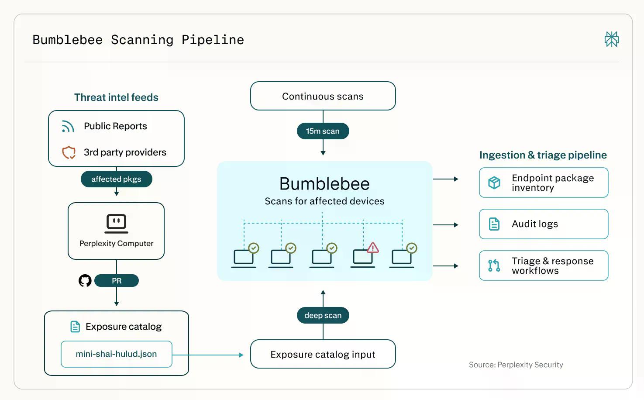Click the shield icon beside 3rd party providers

[x=69, y=152]
